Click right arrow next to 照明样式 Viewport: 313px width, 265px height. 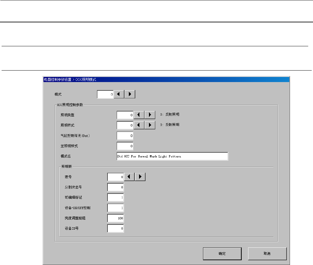(x=150, y=125)
